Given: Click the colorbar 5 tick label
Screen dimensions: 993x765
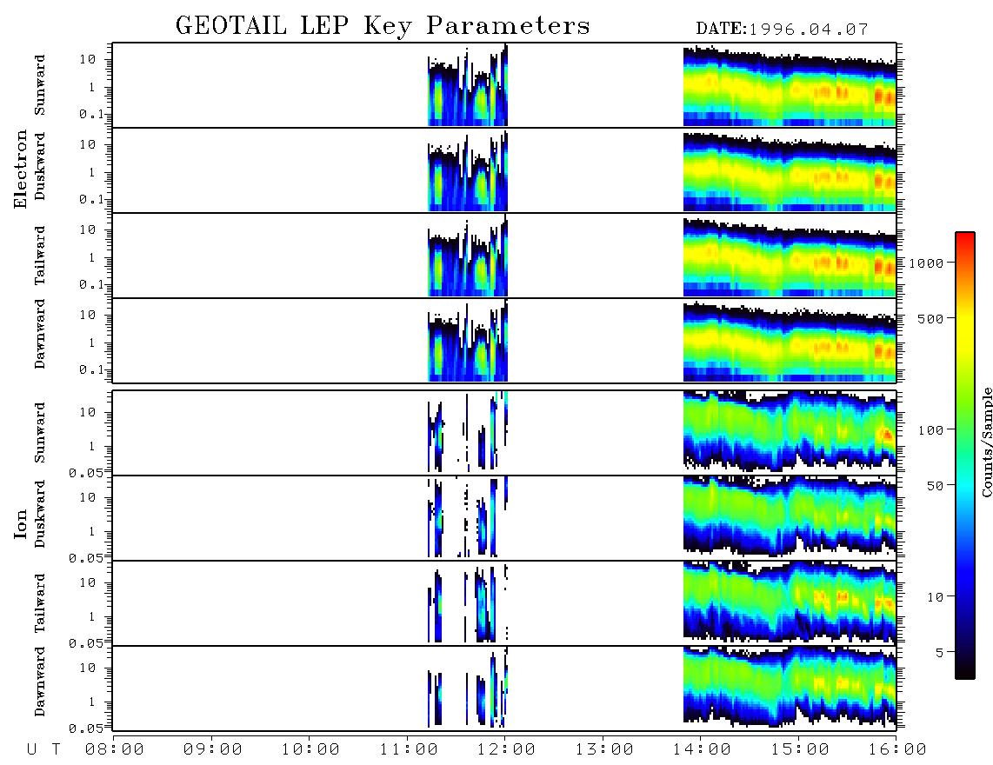Looking at the screenshot, I should click(x=939, y=653).
